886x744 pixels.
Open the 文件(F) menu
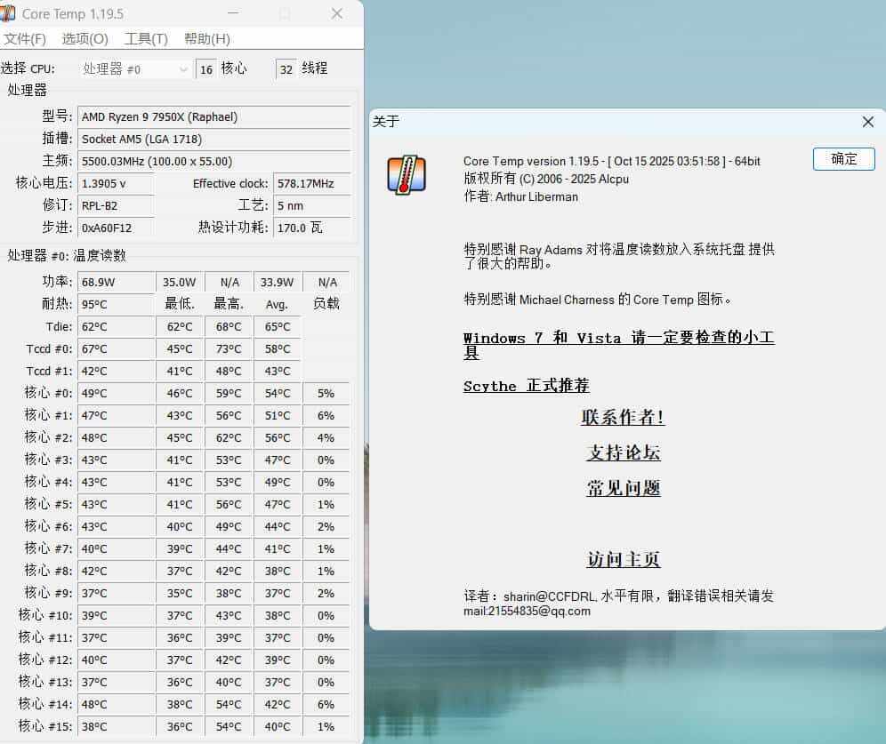25,40
